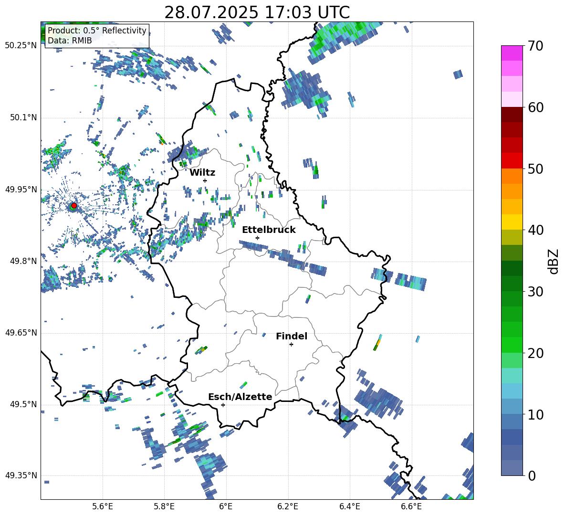Click the Wiltz city label
This screenshot has width=565, height=516.
click(202, 173)
